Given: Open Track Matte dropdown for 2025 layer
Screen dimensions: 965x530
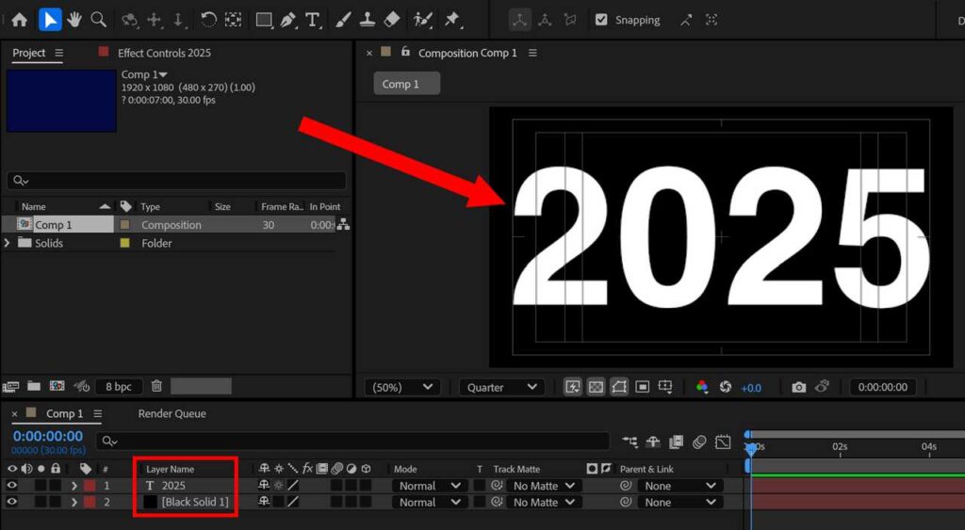Looking at the screenshot, I should coord(544,486).
